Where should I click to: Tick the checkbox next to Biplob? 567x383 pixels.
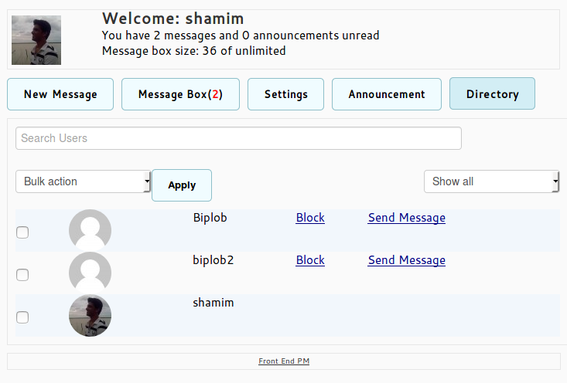(x=22, y=232)
